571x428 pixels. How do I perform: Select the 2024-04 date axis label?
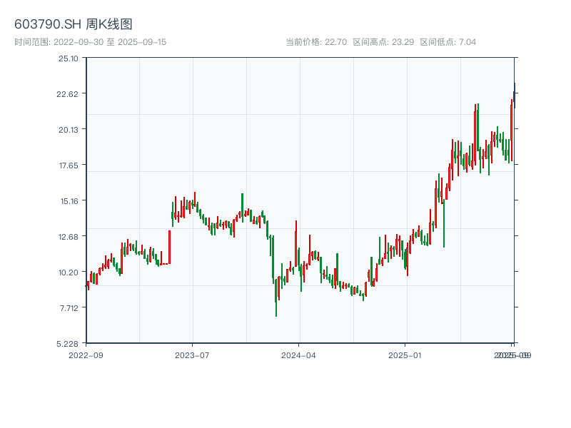pos(298,355)
